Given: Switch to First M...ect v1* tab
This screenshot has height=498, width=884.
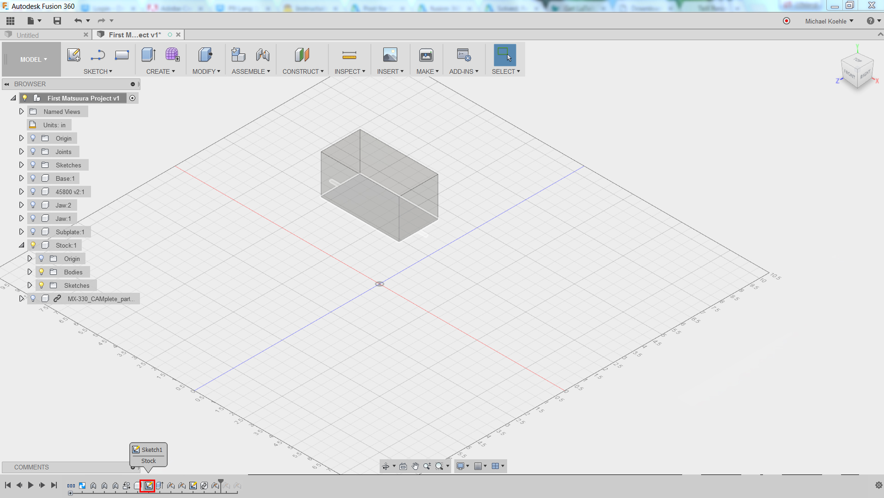Looking at the screenshot, I should click(135, 35).
